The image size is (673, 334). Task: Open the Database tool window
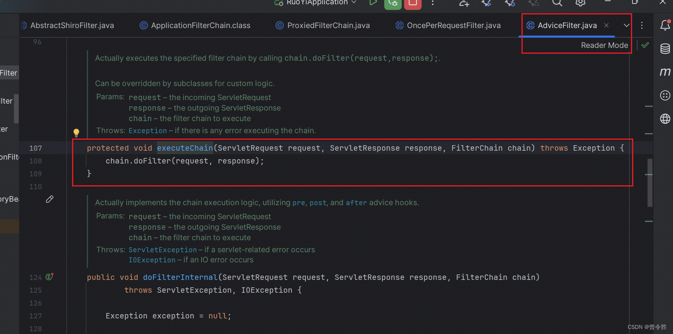pyautogui.click(x=665, y=49)
